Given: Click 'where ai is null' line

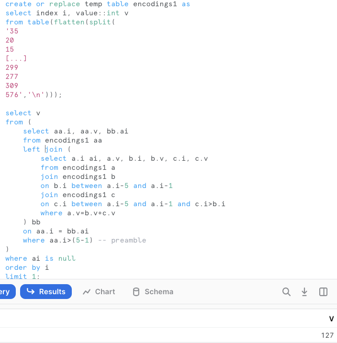Looking at the screenshot, I should [41, 258].
